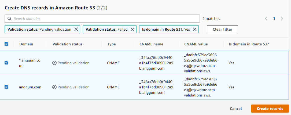Click the Create records button
Image resolution: width=291 pixels, height=115 pixels.
270,109
